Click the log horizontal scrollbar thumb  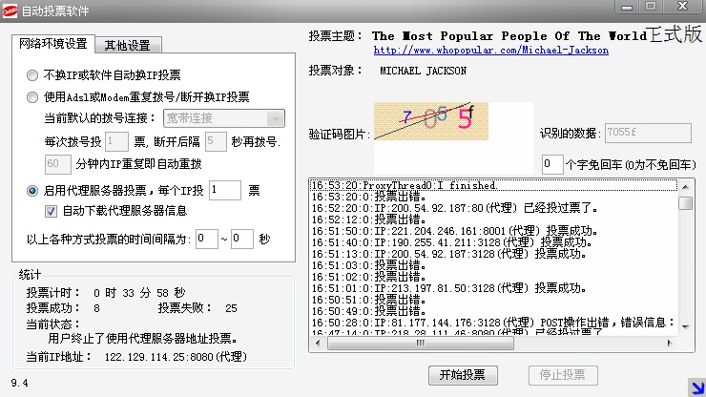(421, 344)
